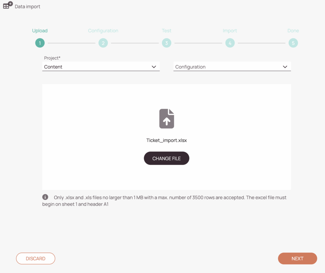The height and width of the screenshot is (273, 325).
Task: Expand the Configuration dropdown chevron
Action: coord(285,67)
